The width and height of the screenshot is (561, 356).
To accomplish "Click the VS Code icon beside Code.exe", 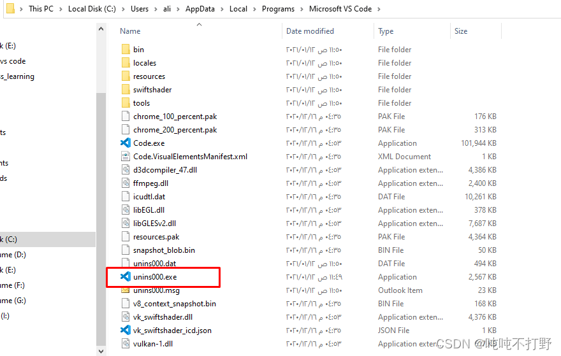I will click(x=126, y=143).
